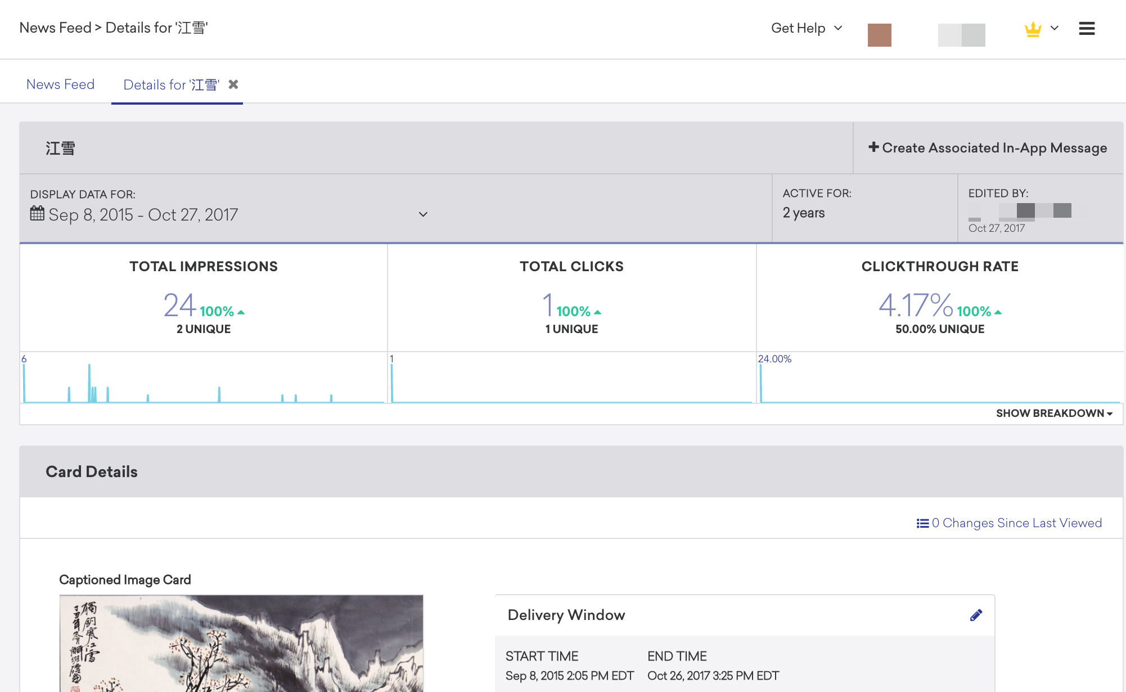Close the Details for '江雪' tab
1126x692 pixels.
tap(233, 84)
